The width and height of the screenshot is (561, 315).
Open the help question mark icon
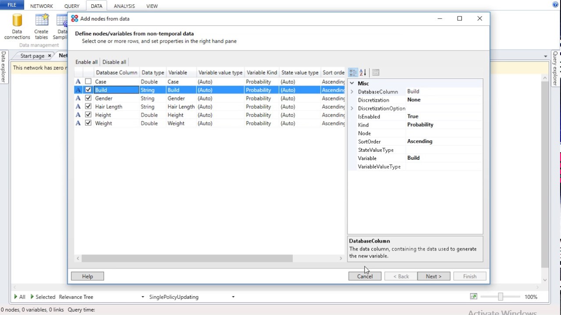[556, 5]
